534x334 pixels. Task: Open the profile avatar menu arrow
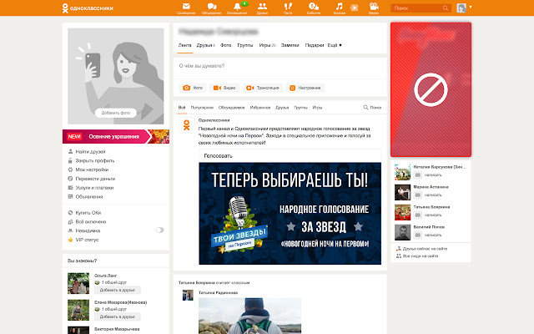click(x=470, y=8)
